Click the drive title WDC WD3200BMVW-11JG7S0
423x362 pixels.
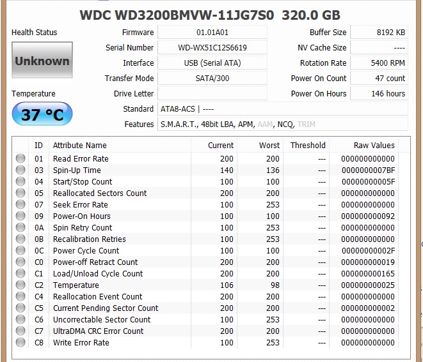pos(177,15)
